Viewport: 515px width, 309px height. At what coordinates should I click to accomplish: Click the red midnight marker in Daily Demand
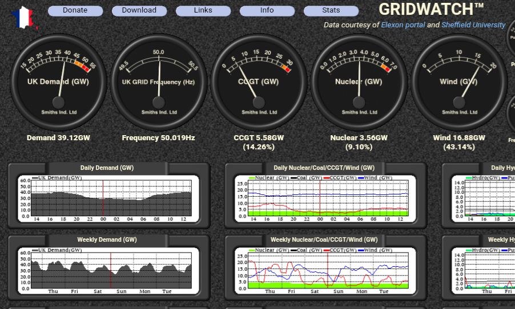(103, 198)
